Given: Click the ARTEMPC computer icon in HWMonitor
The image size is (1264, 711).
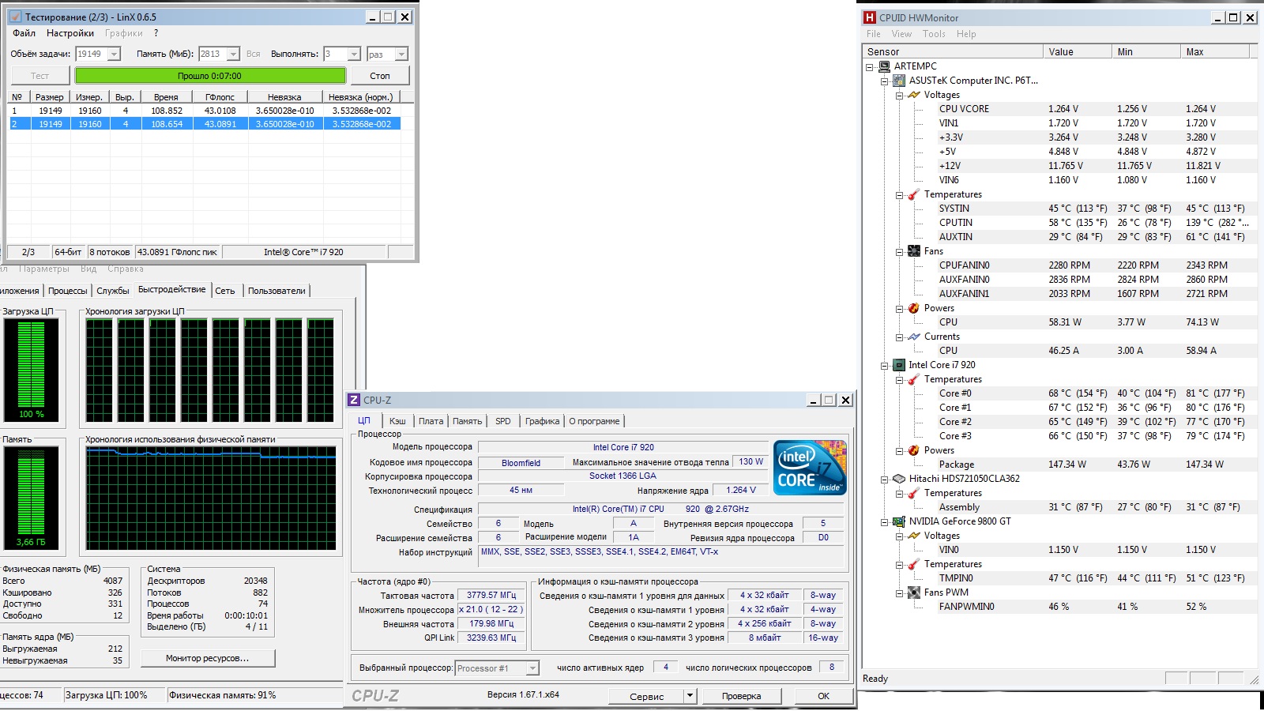Looking at the screenshot, I should (x=885, y=66).
